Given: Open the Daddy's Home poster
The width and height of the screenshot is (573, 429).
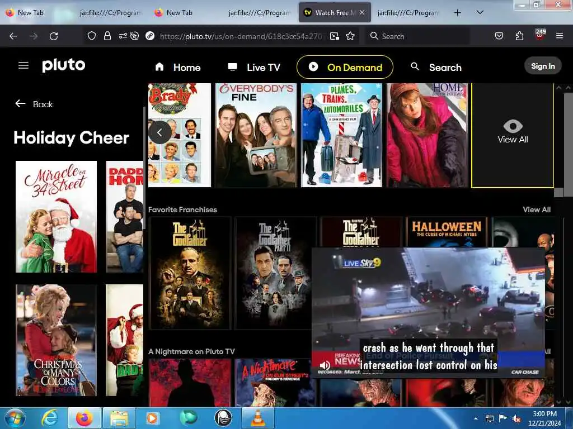Looking at the screenshot, I should pyautogui.click(x=125, y=217).
